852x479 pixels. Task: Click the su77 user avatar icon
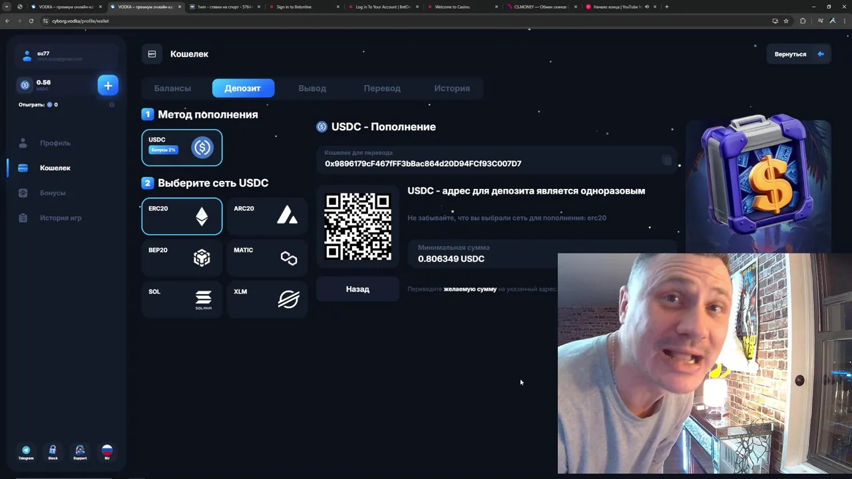click(27, 56)
